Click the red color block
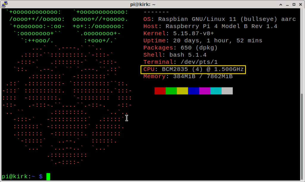 (x=160, y=91)
